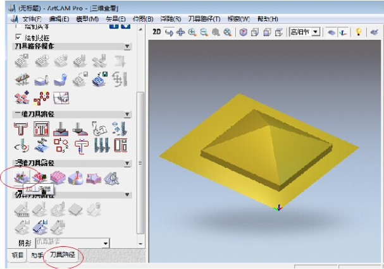Select the text-path engraving toolpath icon

click(100, 129)
